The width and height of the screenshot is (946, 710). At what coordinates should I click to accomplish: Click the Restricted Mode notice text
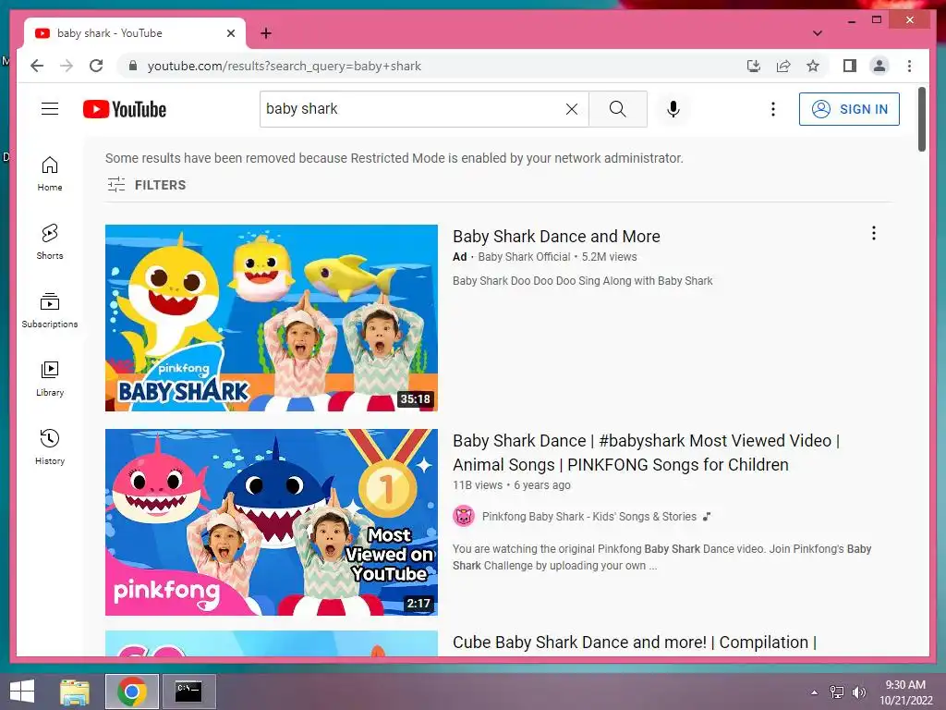(394, 158)
